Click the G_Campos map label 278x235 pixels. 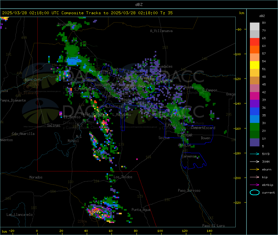click(210, 90)
